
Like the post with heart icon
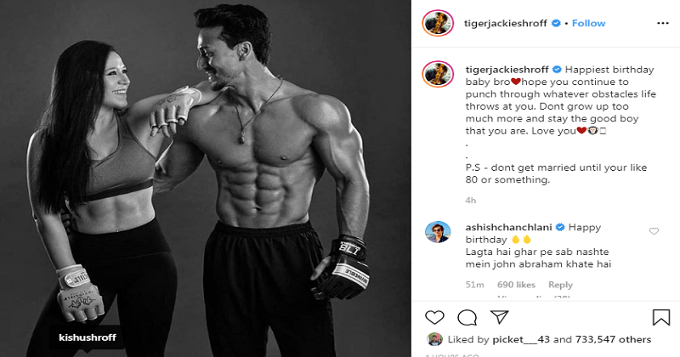pyautogui.click(x=434, y=318)
